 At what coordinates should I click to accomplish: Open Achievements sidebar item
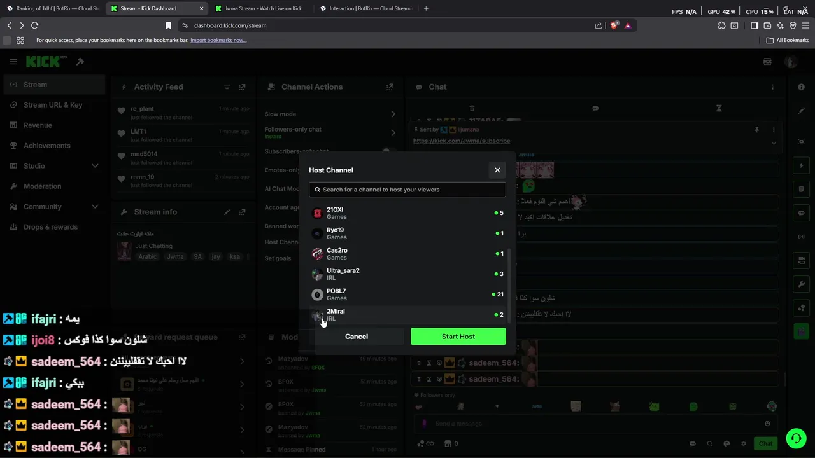[x=53, y=146]
